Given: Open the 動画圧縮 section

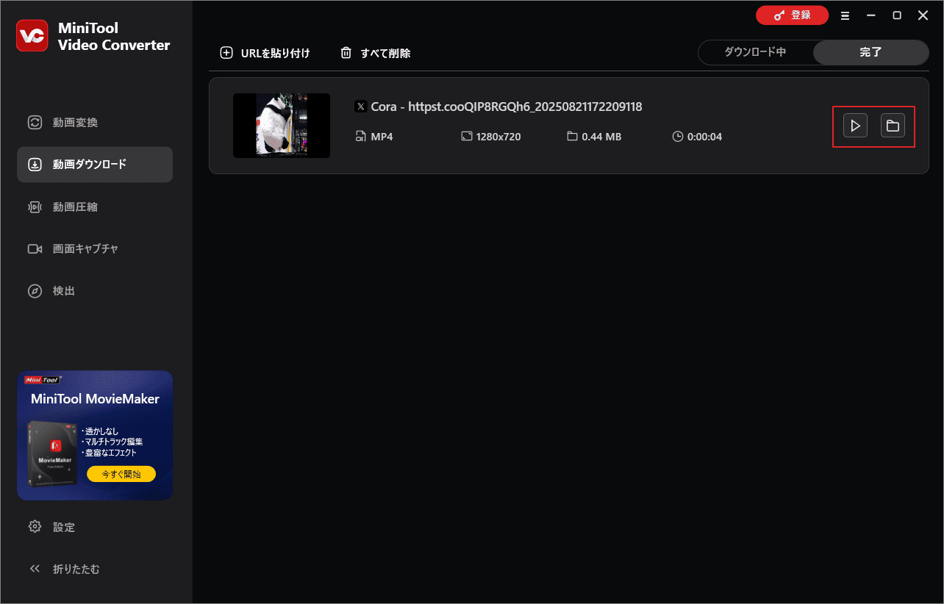Looking at the screenshot, I should click(x=95, y=207).
